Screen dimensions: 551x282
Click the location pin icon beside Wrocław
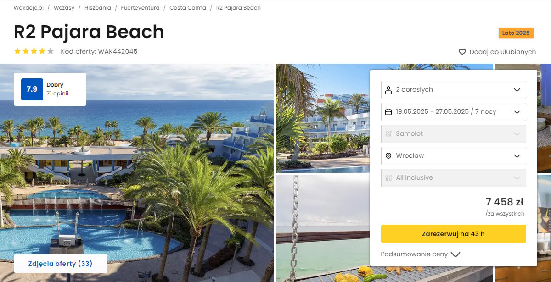[388, 156]
